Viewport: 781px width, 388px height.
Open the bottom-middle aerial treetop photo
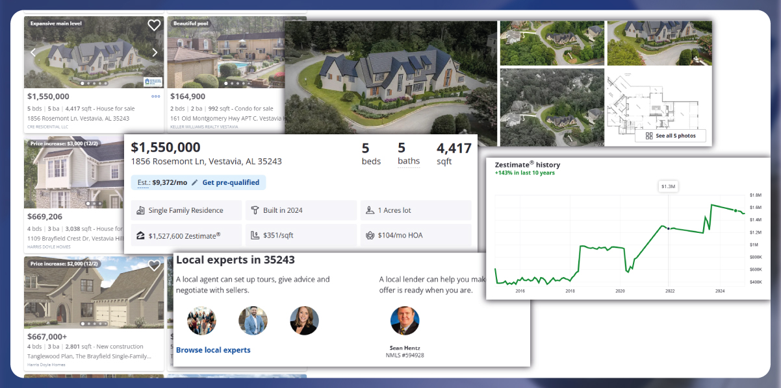(552, 107)
